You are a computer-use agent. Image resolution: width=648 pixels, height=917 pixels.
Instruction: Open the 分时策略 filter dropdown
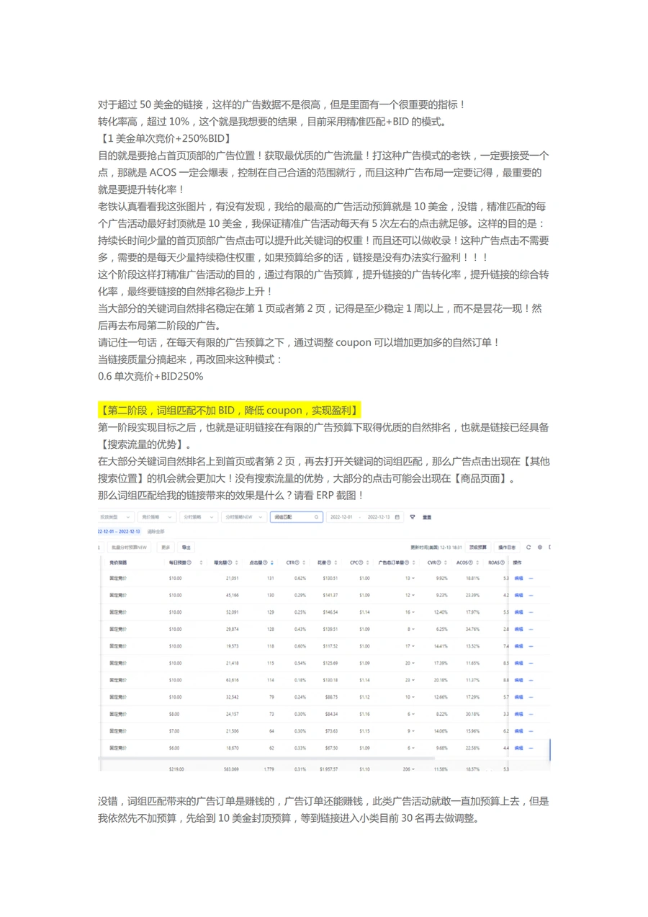pyautogui.click(x=199, y=517)
